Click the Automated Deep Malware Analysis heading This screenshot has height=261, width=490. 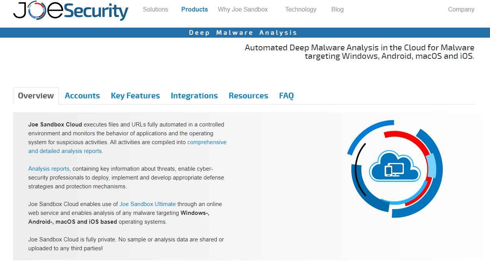pyautogui.click(x=360, y=52)
